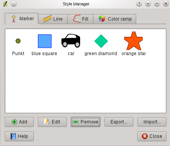Select the blue square marker symbol

tap(45, 41)
